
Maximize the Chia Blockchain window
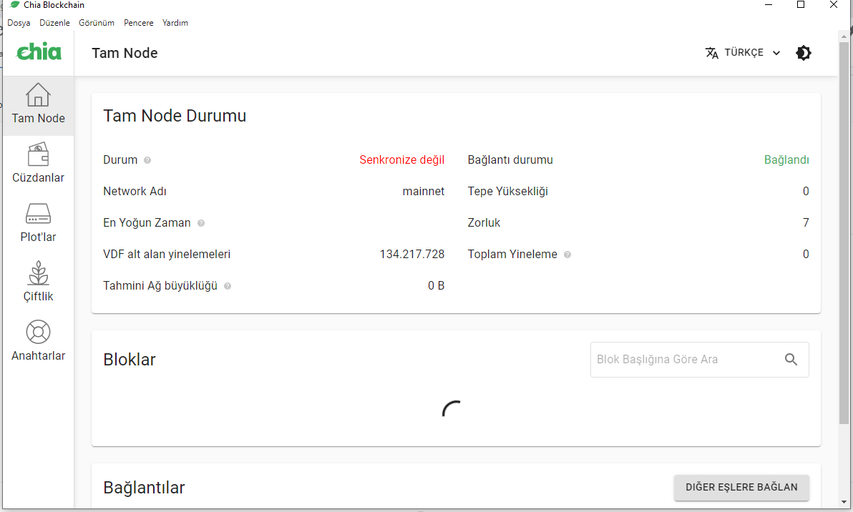(x=801, y=5)
